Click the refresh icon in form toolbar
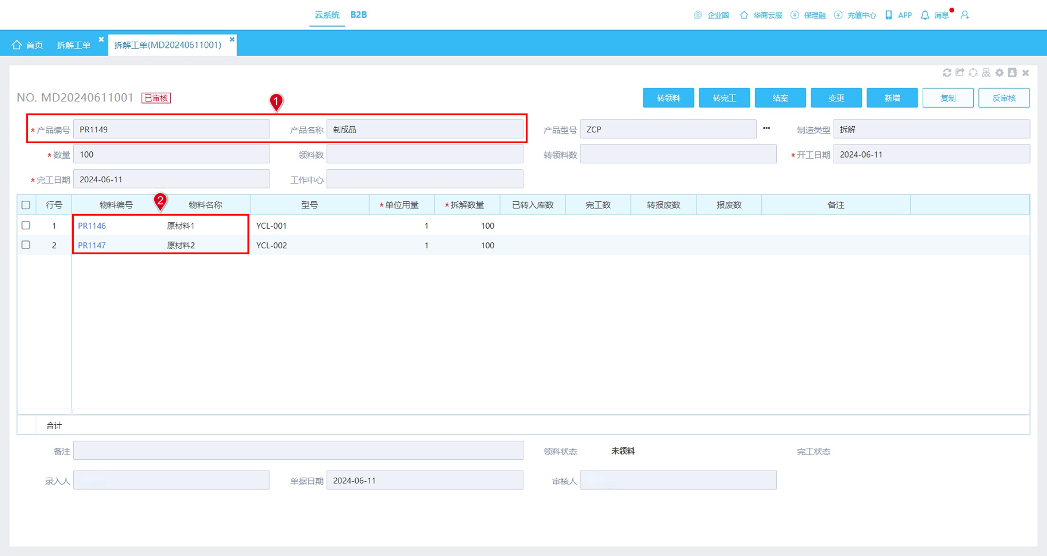This screenshot has width=1047, height=556. tap(947, 73)
